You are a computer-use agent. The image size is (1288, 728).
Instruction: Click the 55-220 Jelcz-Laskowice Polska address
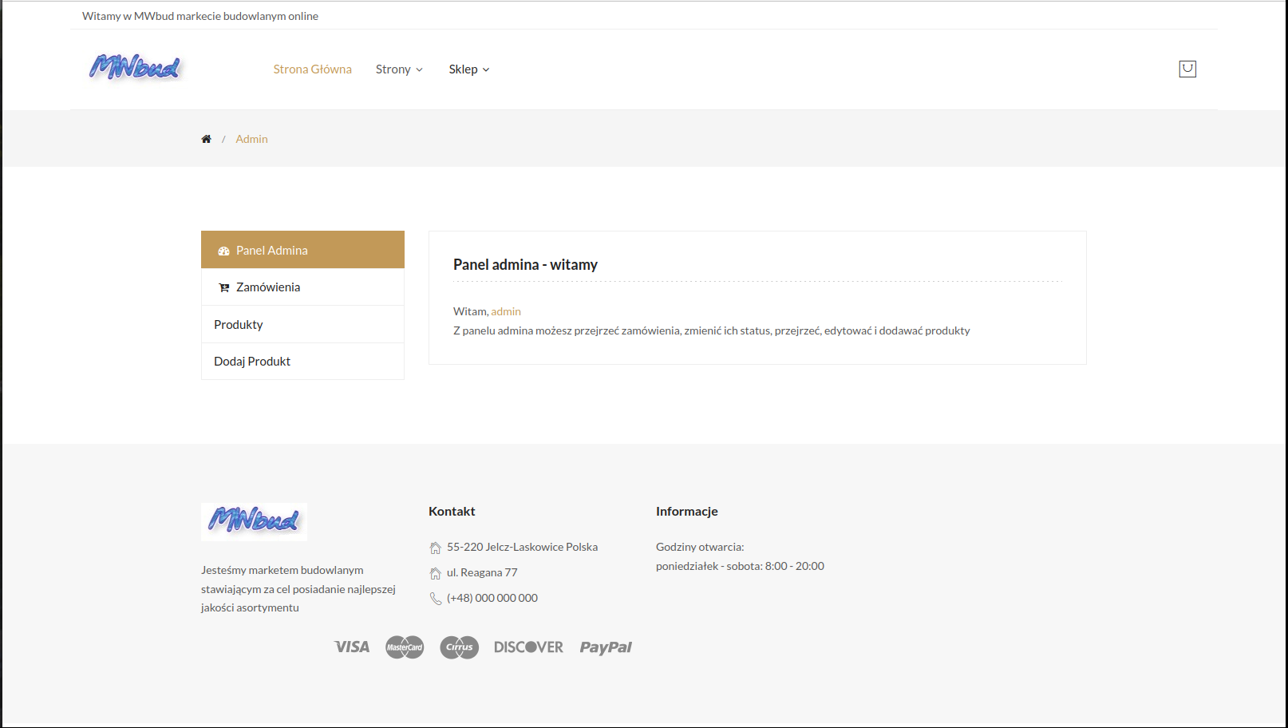[522, 547]
